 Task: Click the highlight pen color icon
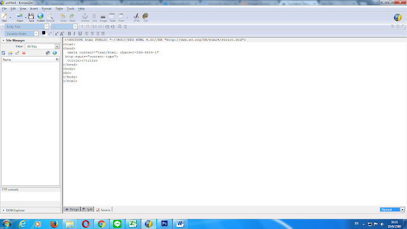[50, 34]
